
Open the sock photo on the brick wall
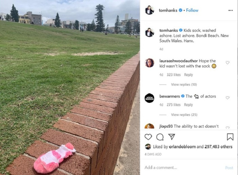(x=70, y=87)
